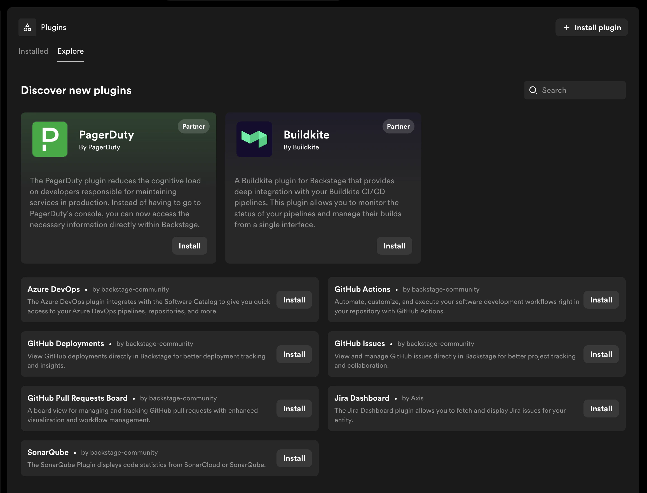Screen dimensions: 647x493
Task: Click the Buildkite description text
Action: point(318,203)
